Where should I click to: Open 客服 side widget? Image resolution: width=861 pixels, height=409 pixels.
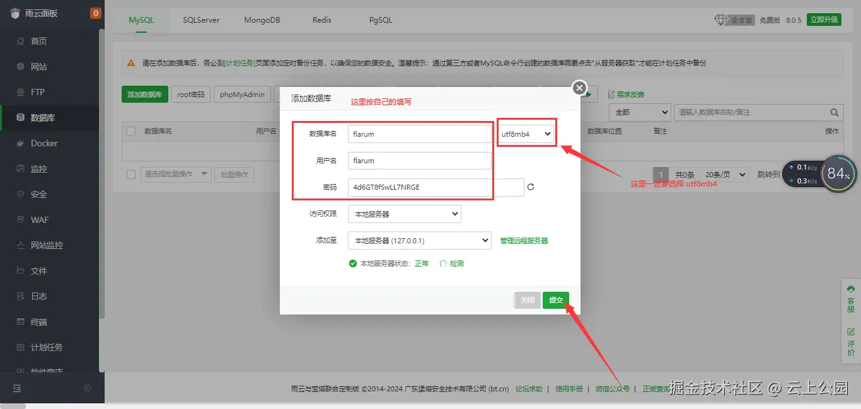851,299
